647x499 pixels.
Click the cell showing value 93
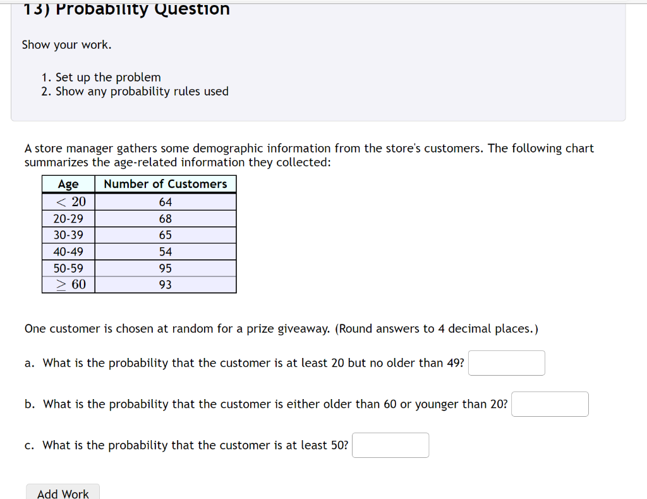click(166, 284)
